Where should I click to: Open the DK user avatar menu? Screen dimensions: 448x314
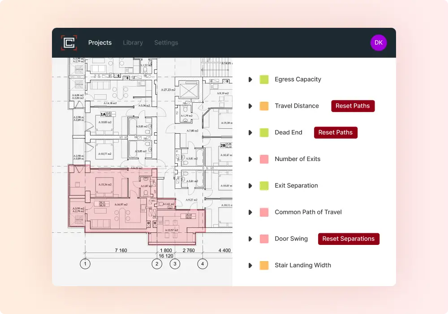click(379, 43)
